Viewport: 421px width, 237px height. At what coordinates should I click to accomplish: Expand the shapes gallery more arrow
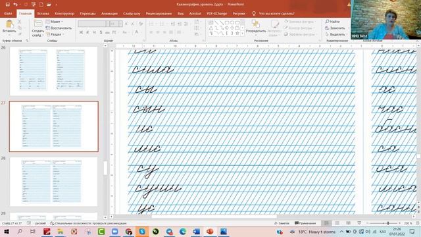(x=243, y=34)
